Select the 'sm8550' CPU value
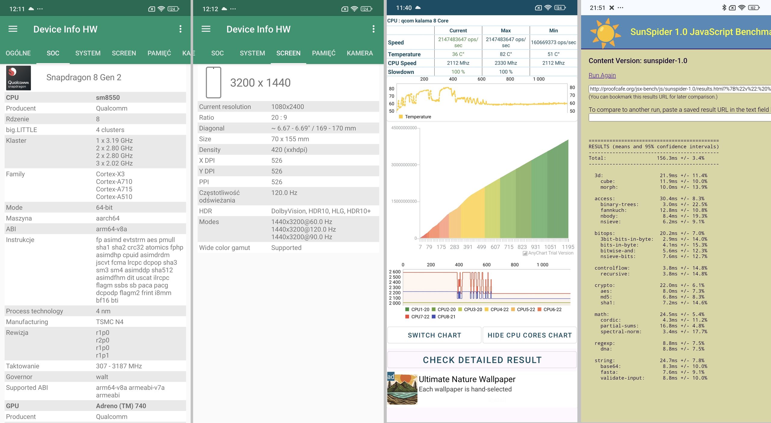 (x=108, y=97)
